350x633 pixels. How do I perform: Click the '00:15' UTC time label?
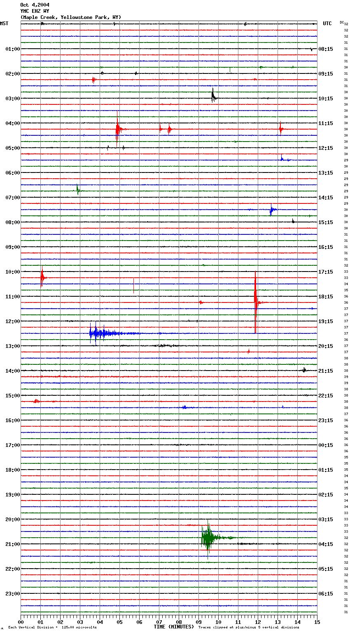[326, 445]
